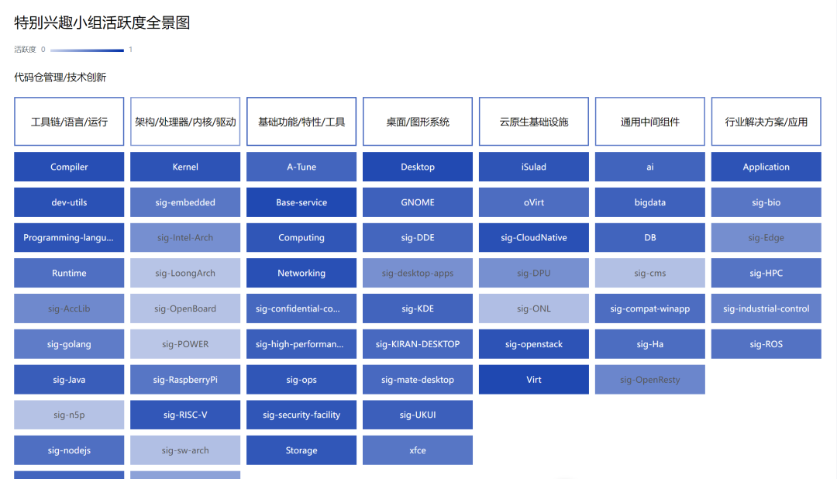This screenshot has width=837, height=479.
Task: Open the dev-utils SIG tile
Action: pos(69,202)
